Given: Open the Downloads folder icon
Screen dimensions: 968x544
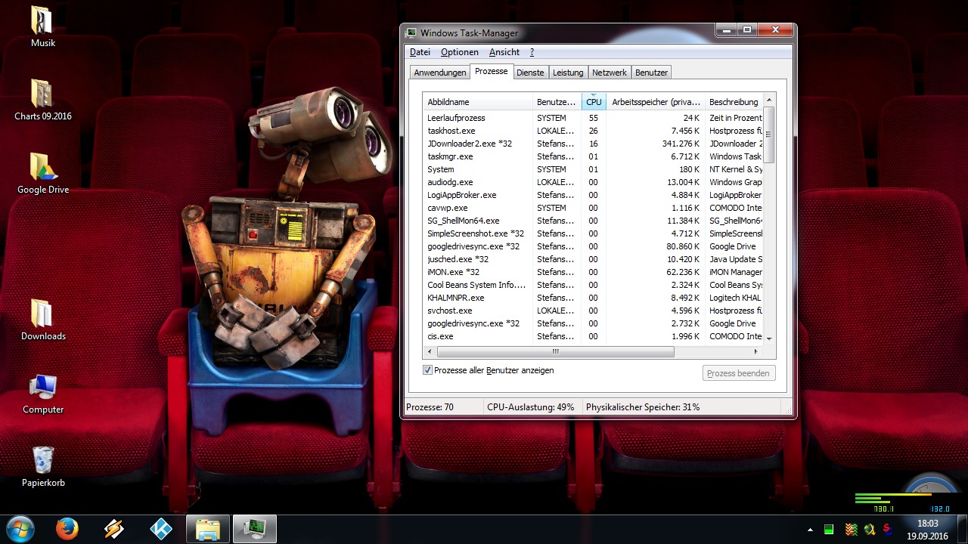Looking at the screenshot, I should (x=43, y=320).
